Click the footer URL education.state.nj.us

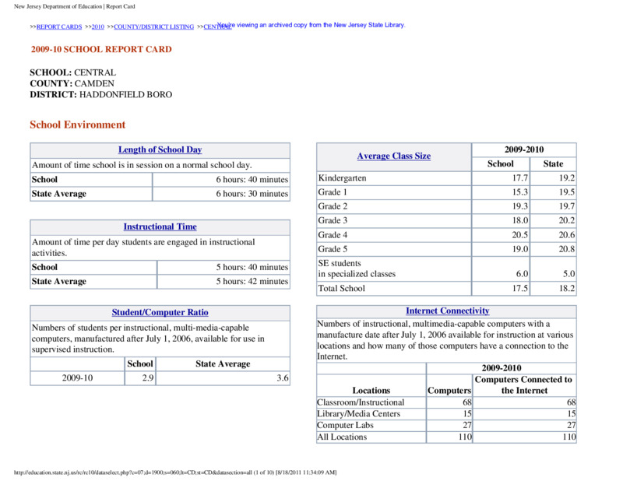175,472
